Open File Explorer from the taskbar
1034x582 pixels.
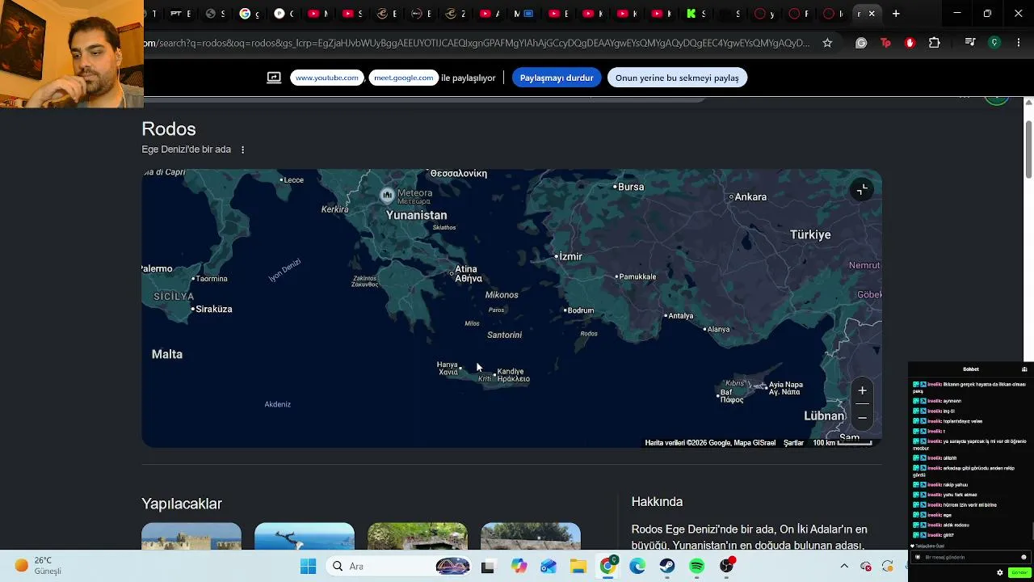(x=578, y=567)
